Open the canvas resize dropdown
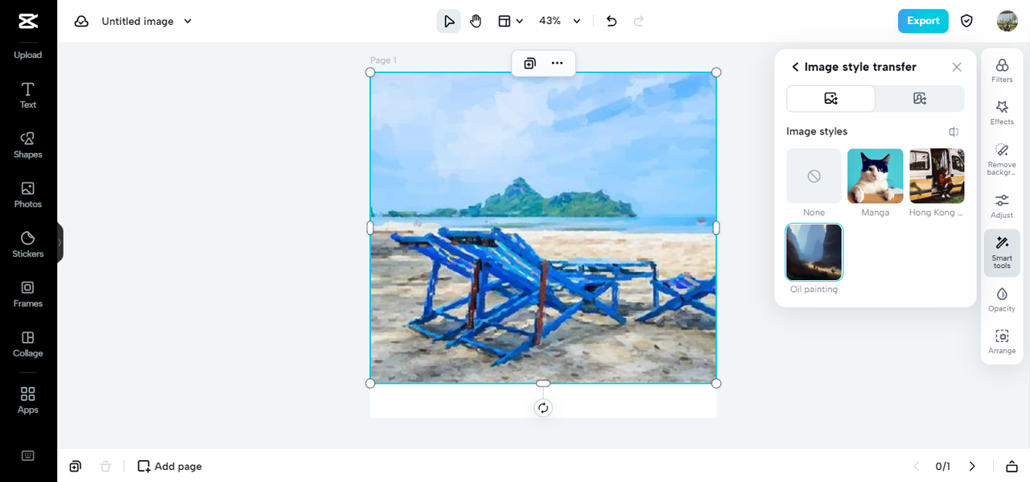Image resolution: width=1030 pixels, height=482 pixels. pos(510,21)
